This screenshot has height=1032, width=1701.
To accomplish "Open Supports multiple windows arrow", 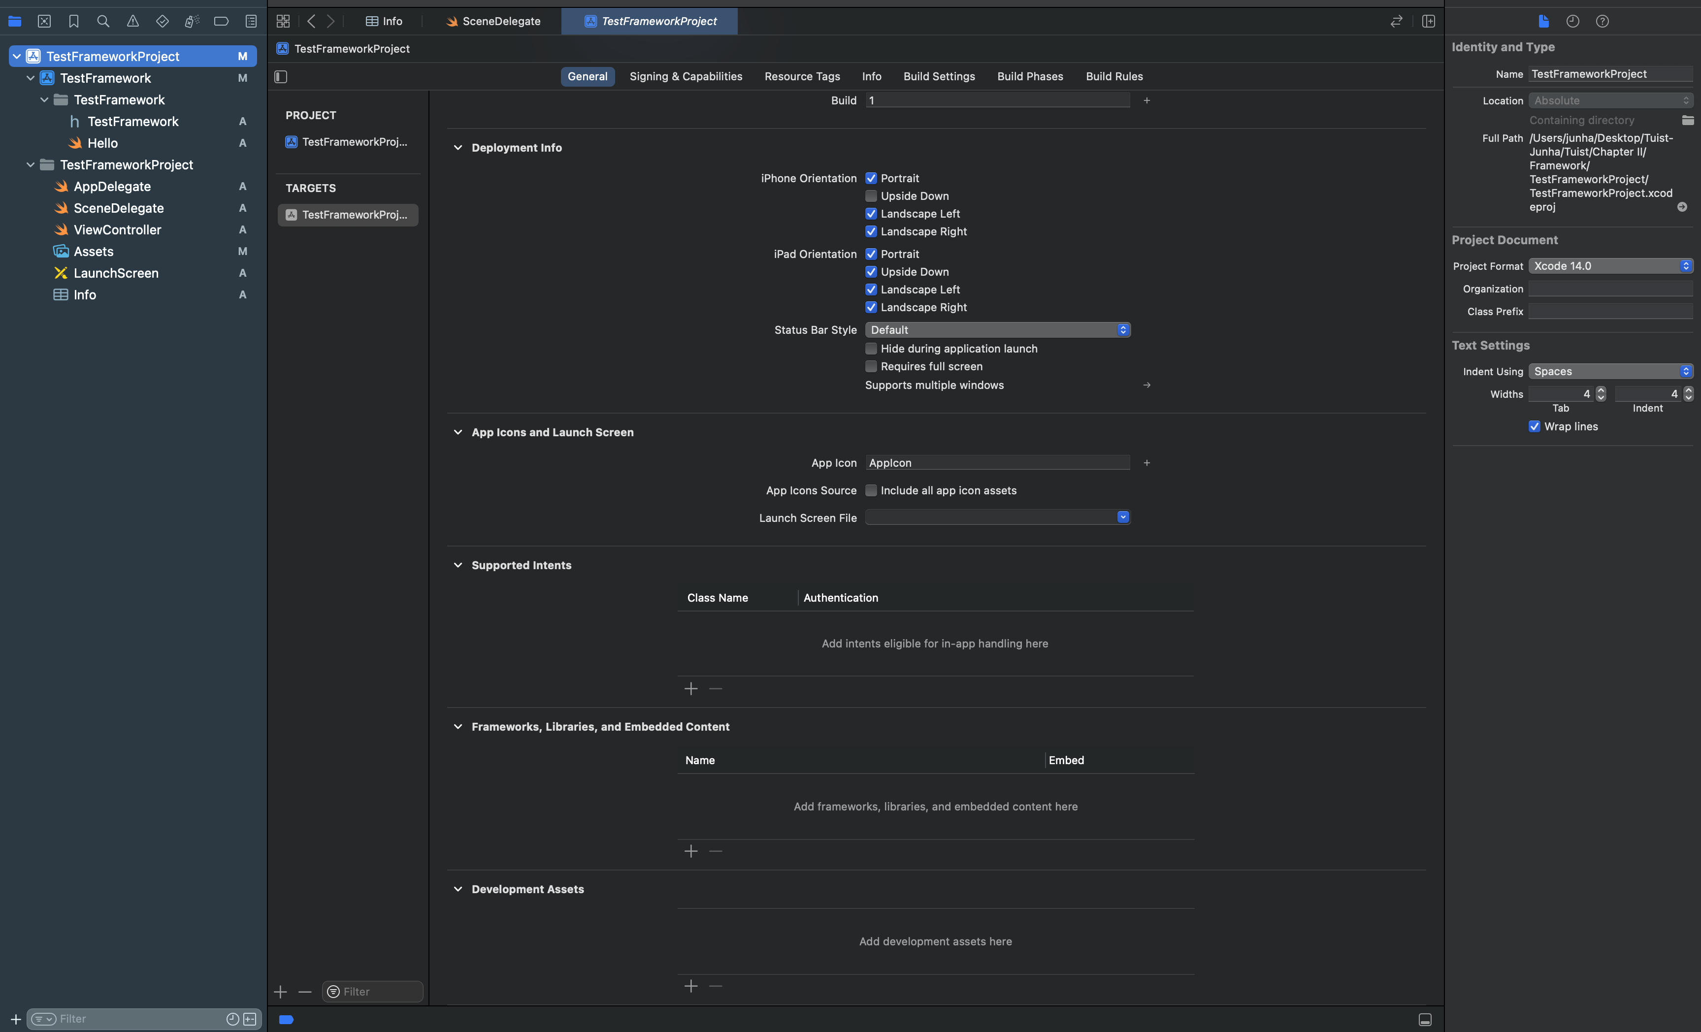I will click(1146, 385).
